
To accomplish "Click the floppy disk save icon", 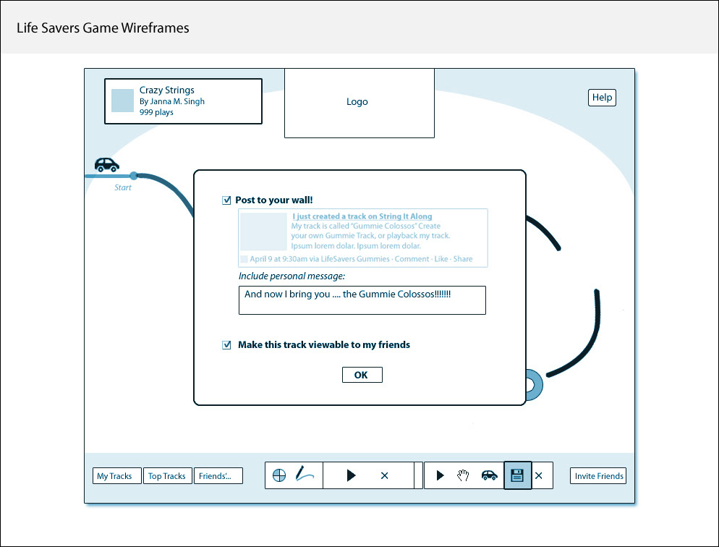I will 518,475.
